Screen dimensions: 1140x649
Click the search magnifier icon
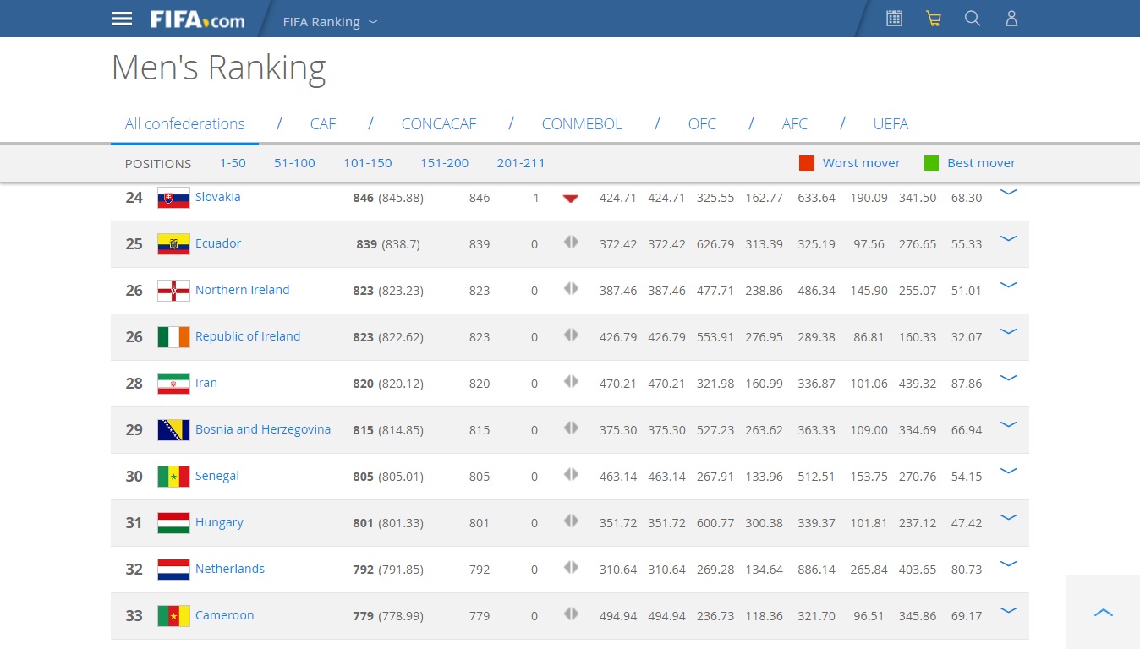click(x=973, y=19)
